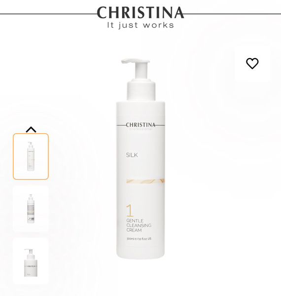281x296 pixels.
Task: Click the header line left of logo
Action: [48, 14]
